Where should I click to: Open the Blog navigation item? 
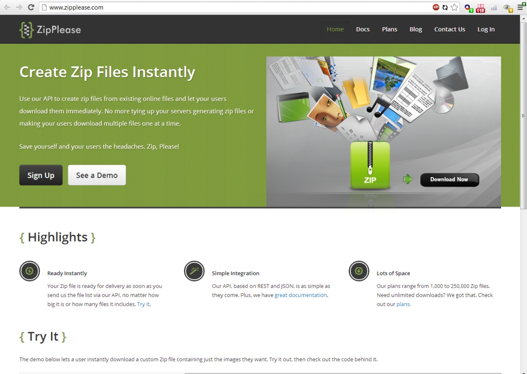click(x=416, y=29)
